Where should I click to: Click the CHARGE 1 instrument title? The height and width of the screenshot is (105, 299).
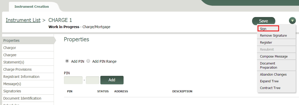(60, 20)
